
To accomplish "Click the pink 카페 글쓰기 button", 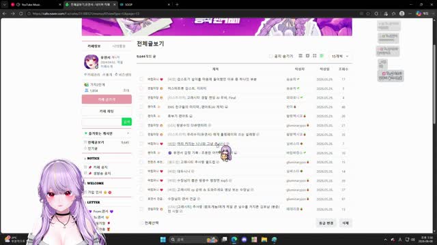I will pos(107,99).
